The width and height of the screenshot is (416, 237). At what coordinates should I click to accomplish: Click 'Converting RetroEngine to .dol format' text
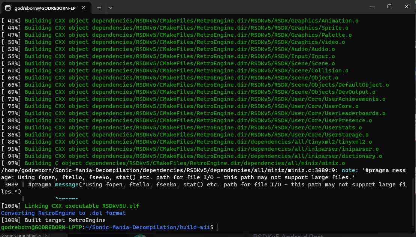pos(63,213)
